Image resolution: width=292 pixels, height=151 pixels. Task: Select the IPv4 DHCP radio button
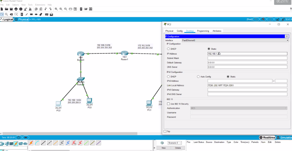(x=168, y=49)
